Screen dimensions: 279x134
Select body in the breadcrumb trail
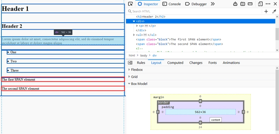pos(144,55)
